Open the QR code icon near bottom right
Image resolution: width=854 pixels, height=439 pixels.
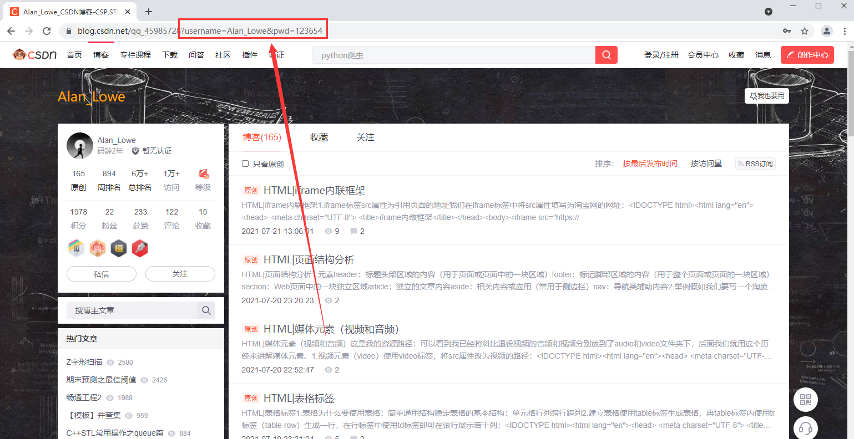coord(805,400)
